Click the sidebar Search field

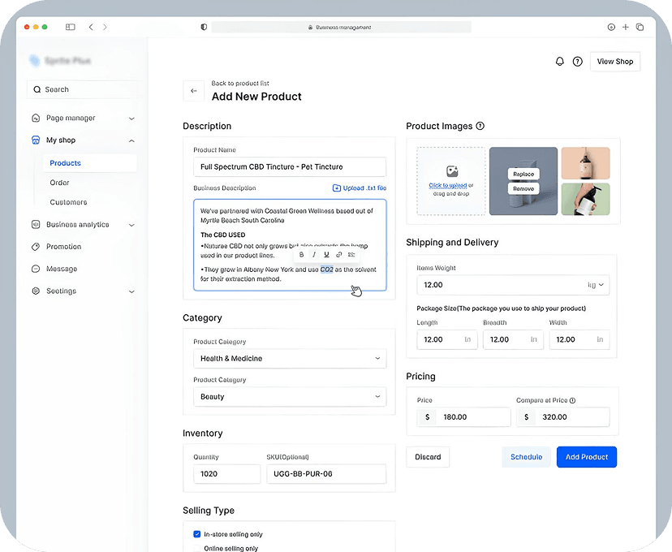tap(83, 89)
